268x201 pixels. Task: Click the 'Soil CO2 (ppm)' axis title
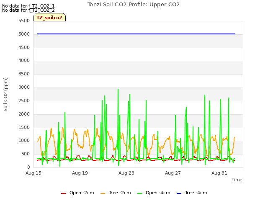tap(5, 94)
